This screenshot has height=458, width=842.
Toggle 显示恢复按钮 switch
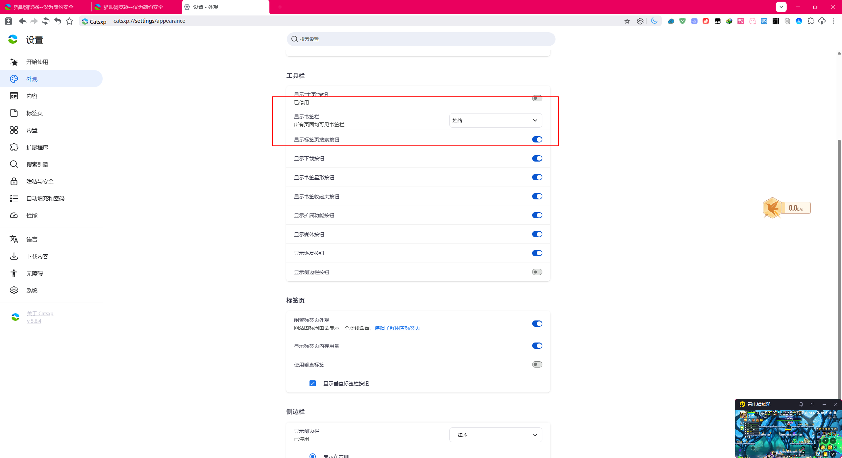tap(537, 253)
